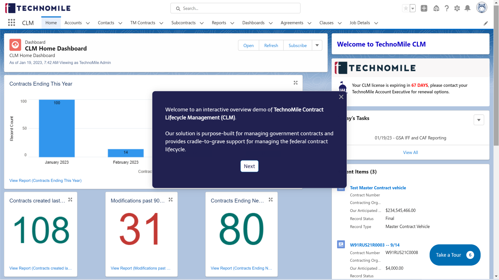This screenshot has width=499, height=280.
Task: Open the Subcontracts tab
Action: click(x=183, y=23)
